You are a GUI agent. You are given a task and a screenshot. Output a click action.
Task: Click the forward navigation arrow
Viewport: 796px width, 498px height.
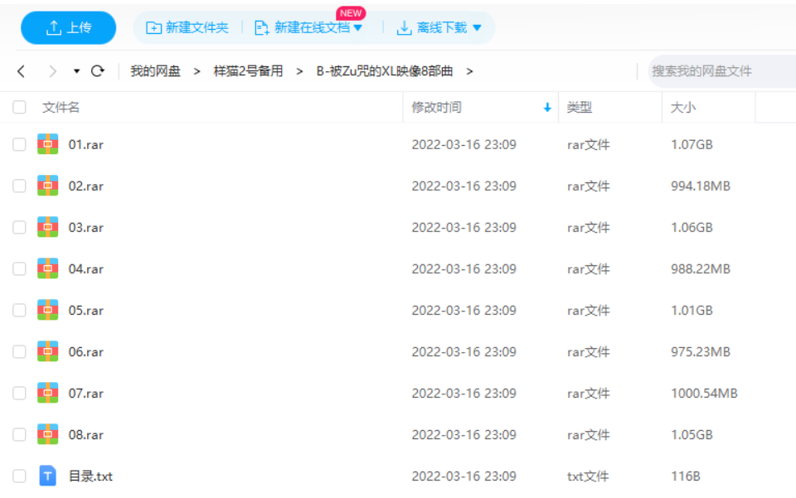pyautogui.click(x=52, y=71)
